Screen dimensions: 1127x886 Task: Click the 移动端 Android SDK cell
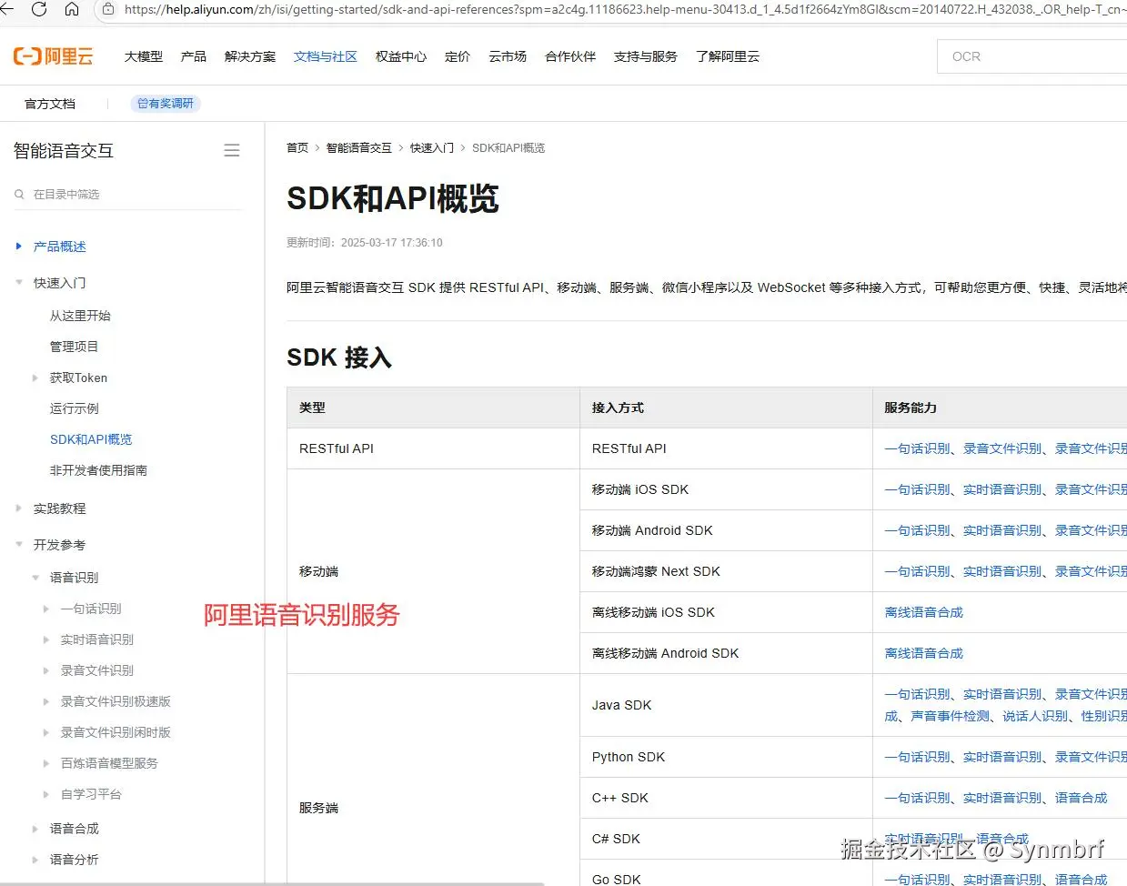(726, 530)
